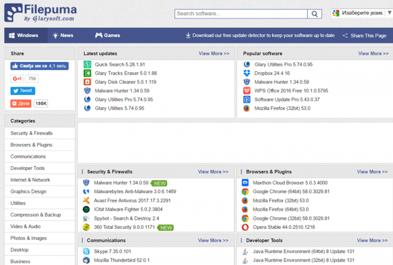This screenshot has height=265, width=393.
Task: Open Glary Utilities 5.74.0.95 link
Action: (120, 108)
